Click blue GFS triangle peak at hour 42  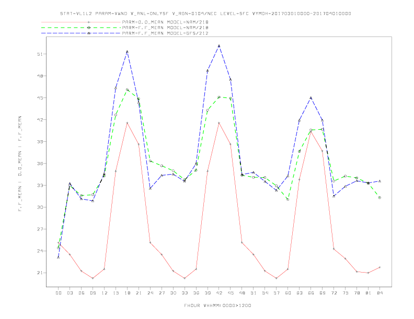219,46
